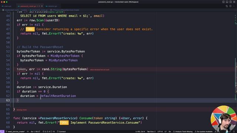Click the split editor right icon
Image resolution: width=237 pixels, height=133 pixels.
click(230, 6)
